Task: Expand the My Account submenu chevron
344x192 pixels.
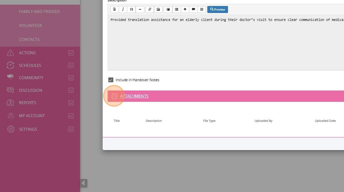Action: click(71, 116)
